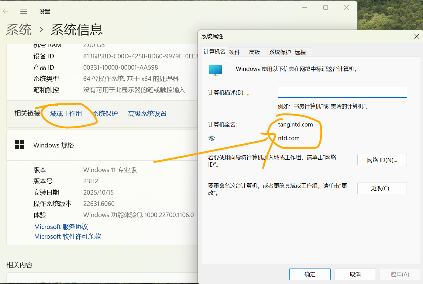
Task: Navigate to 系统 in the breadcrumb
Action: tap(19, 30)
